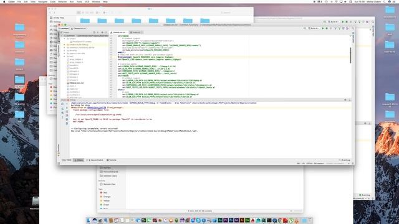Open Build All run configuration dropdown, front window
This screenshot has height=224, width=399.
pos(314,28)
